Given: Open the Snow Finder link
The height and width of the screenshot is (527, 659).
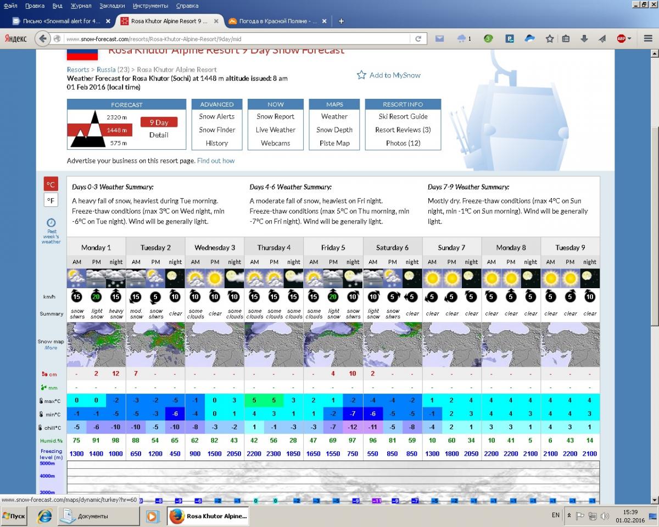Looking at the screenshot, I should click(217, 130).
